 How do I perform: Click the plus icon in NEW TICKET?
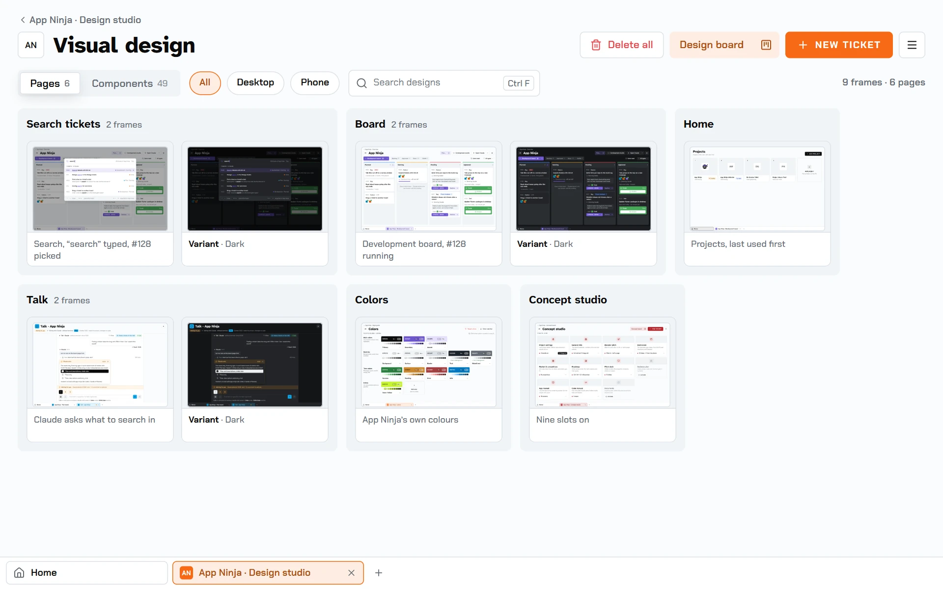tap(803, 45)
